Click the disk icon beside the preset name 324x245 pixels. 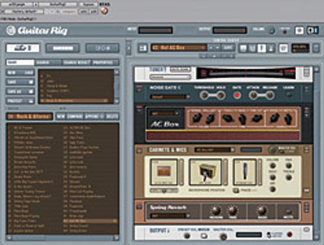pos(143,48)
